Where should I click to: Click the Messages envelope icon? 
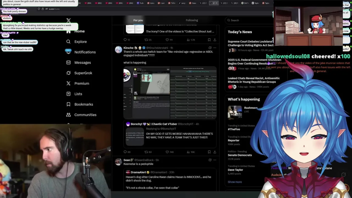click(x=68, y=62)
